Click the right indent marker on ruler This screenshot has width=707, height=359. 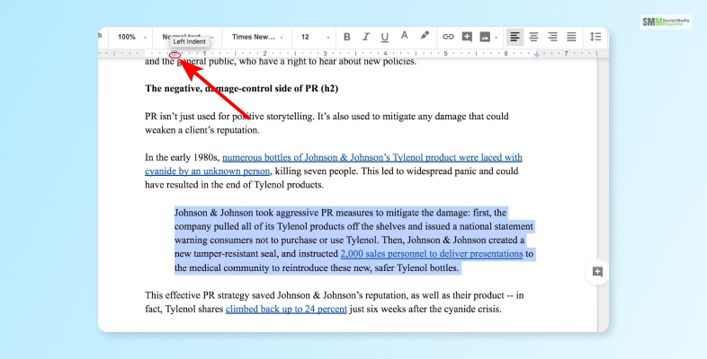pyautogui.click(x=537, y=55)
